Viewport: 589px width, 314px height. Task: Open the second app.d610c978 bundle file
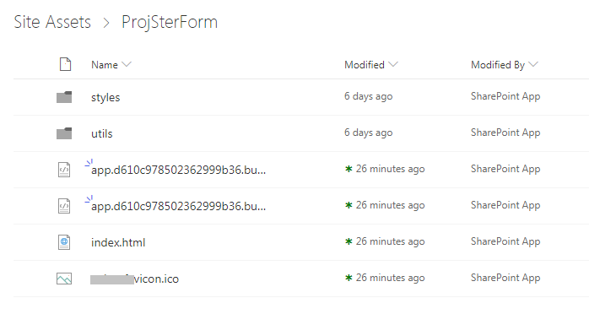click(178, 206)
